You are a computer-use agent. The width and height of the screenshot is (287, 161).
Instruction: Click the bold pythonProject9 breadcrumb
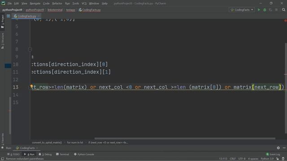[x=12, y=10]
